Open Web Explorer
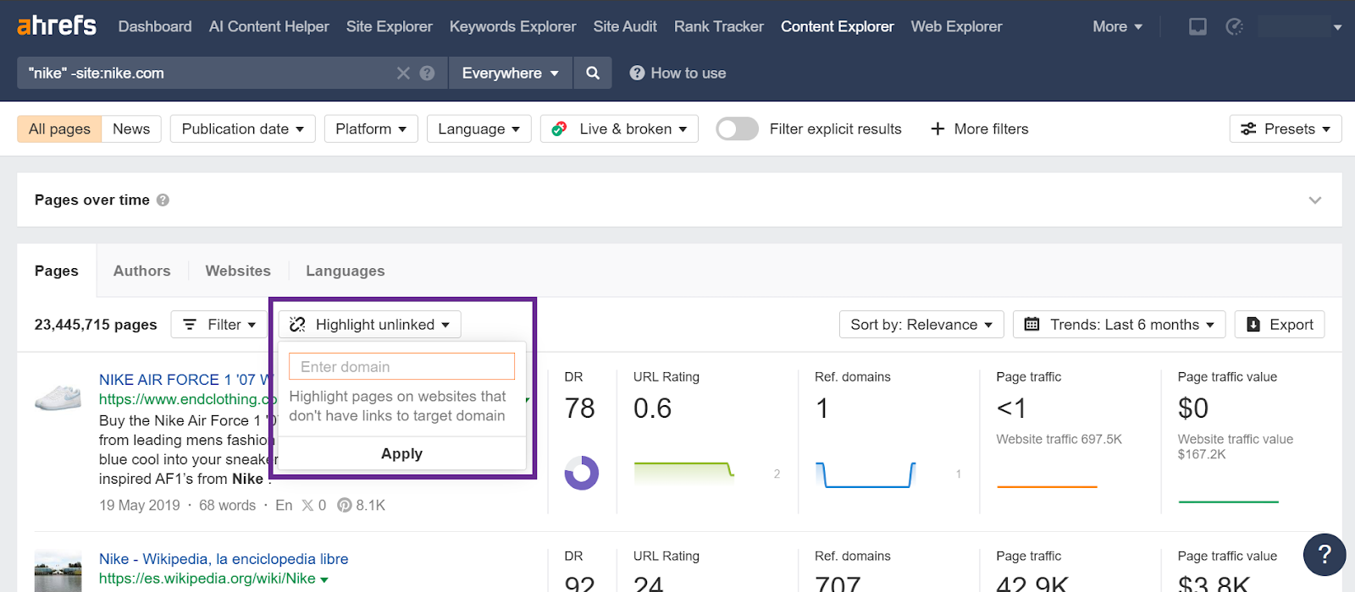1355x592 pixels. coord(957,27)
